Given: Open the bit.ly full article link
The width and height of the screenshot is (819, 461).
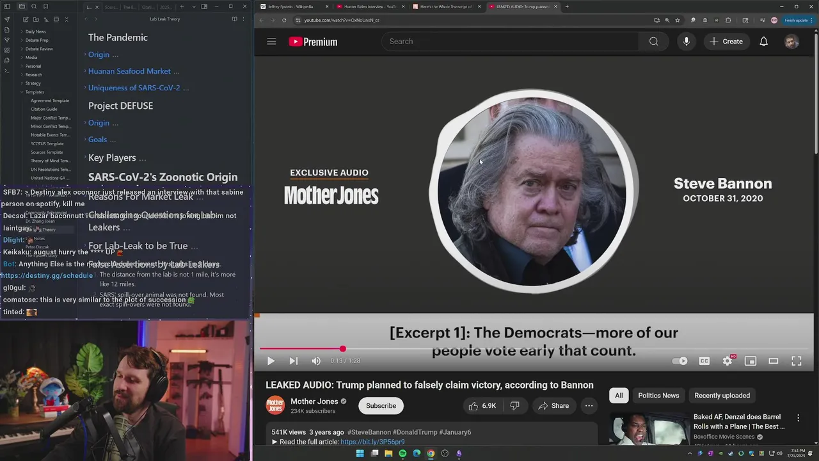Looking at the screenshot, I should [372, 442].
